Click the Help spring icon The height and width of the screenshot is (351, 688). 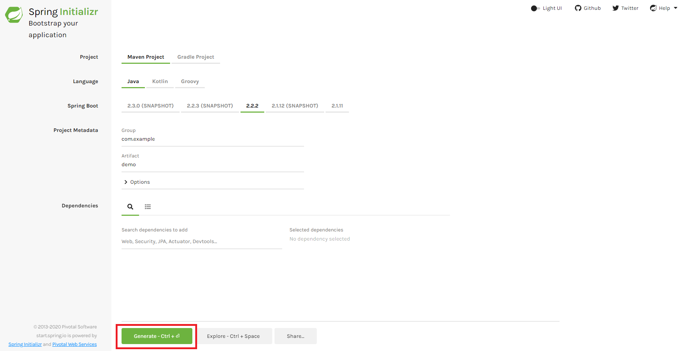653,8
